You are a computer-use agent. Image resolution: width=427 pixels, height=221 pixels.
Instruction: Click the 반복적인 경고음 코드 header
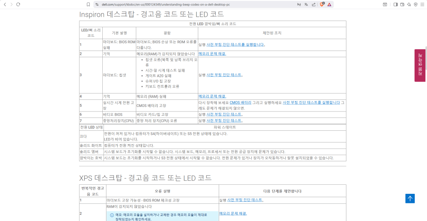(93, 191)
